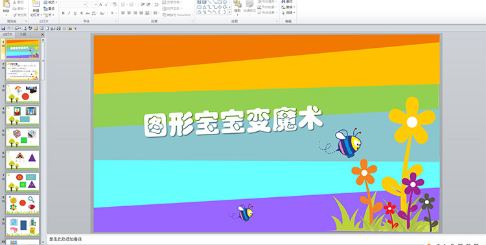Screen dimensions: 486x245
Task: Click the Bold formatting icon
Action: point(63,13)
